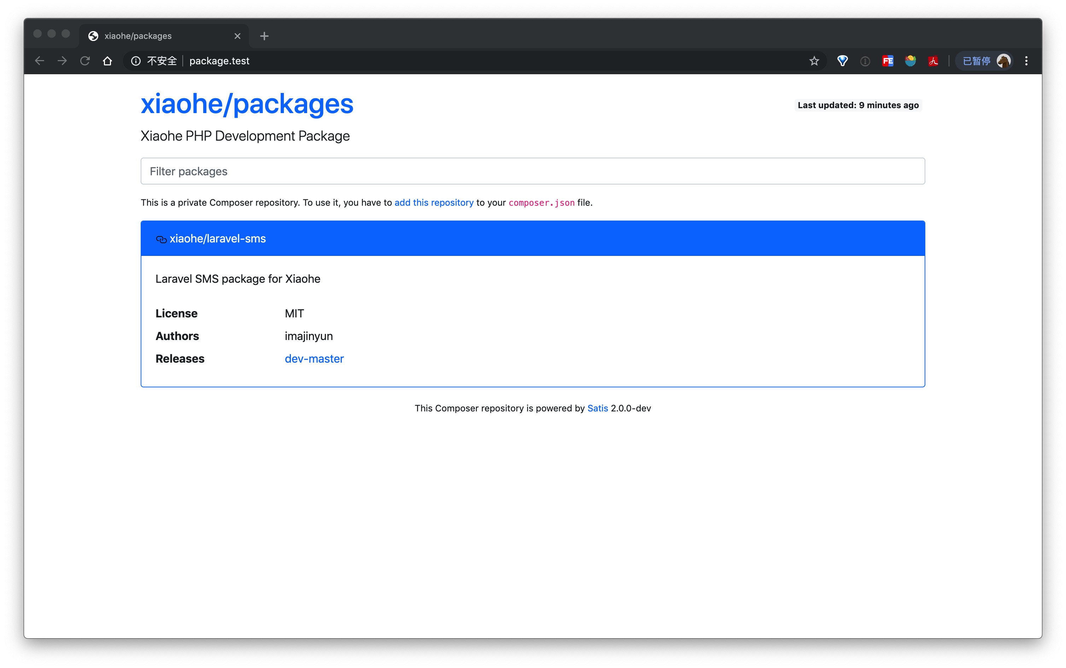The width and height of the screenshot is (1066, 668).
Task: Click the imajinyun author name
Action: click(309, 336)
